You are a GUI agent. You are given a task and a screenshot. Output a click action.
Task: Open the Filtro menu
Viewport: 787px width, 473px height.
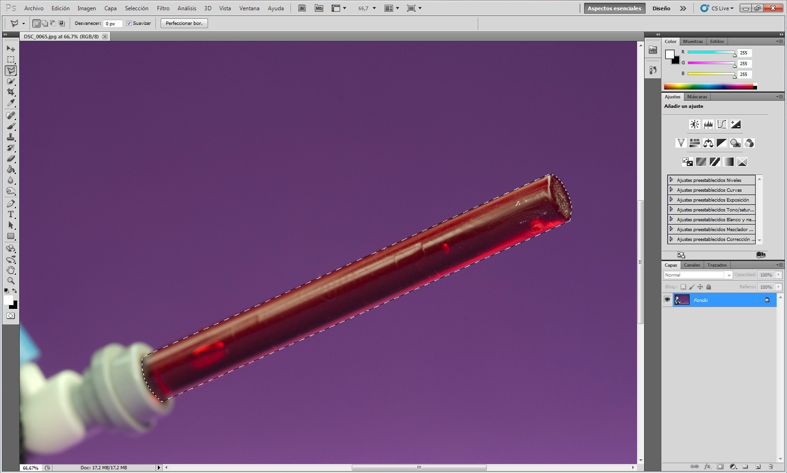pyautogui.click(x=163, y=8)
